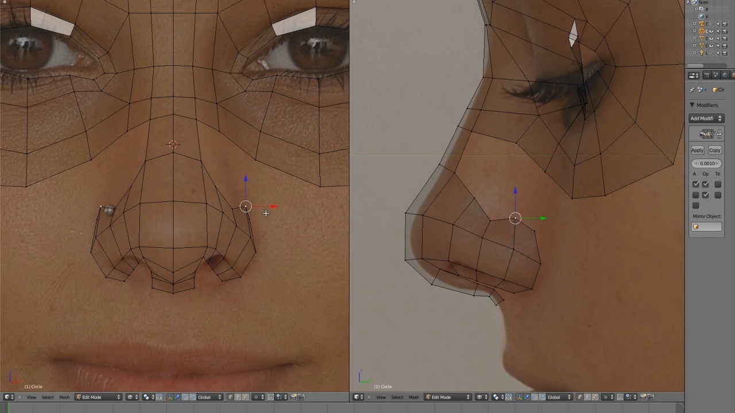
Task: Open the Modifiers wrench tab in Properties
Action: click(733, 75)
